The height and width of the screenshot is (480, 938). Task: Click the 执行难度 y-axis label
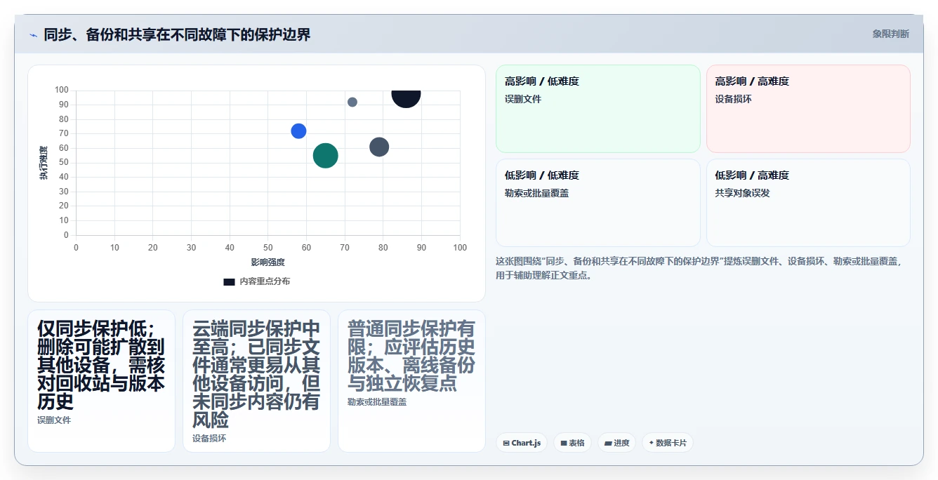[44, 163]
